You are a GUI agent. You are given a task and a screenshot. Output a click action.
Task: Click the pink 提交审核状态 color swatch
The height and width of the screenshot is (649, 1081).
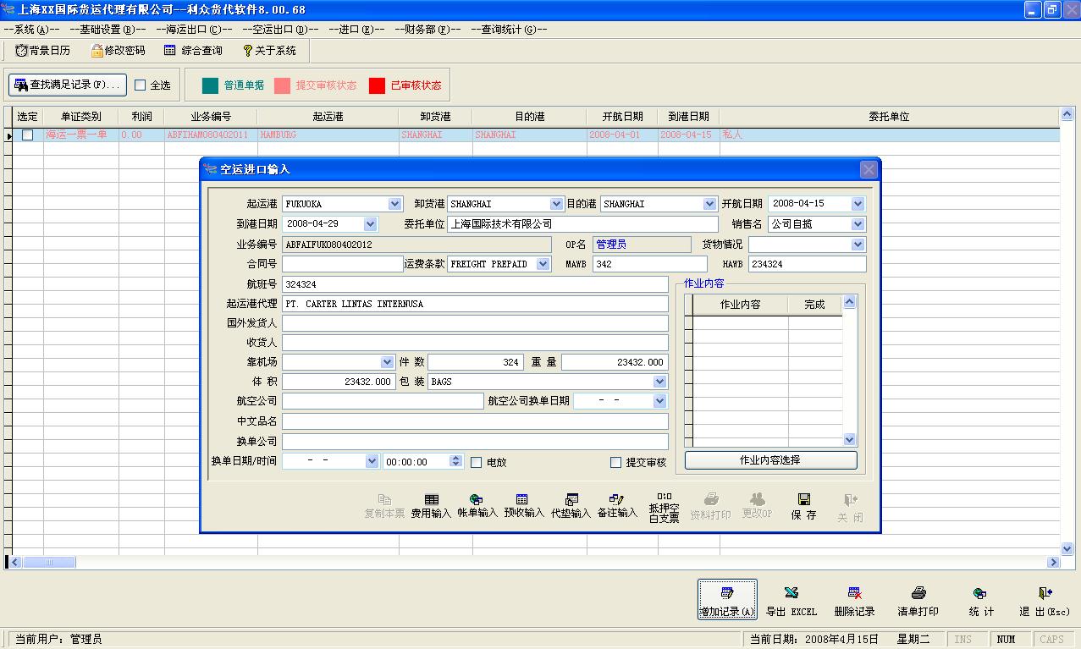click(x=282, y=85)
